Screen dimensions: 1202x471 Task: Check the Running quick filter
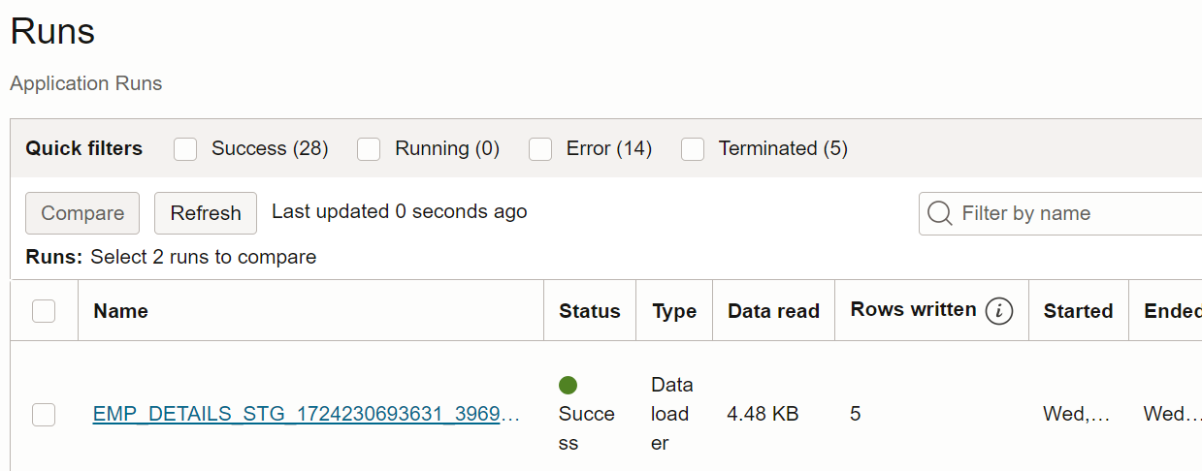tap(369, 149)
